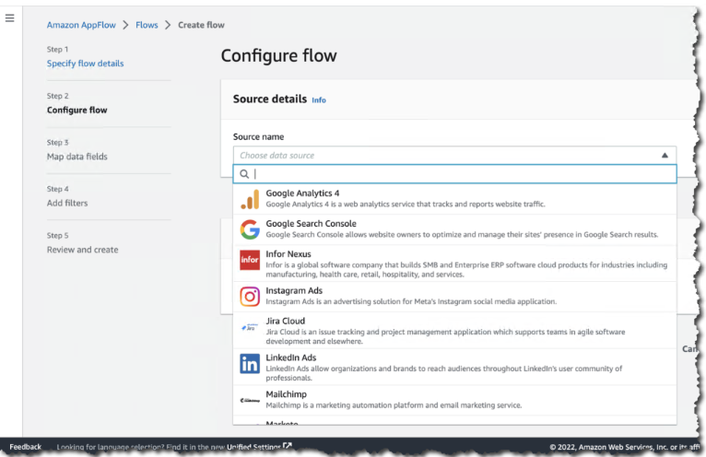Collapse the Choose data source dropdown

(665, 156)
